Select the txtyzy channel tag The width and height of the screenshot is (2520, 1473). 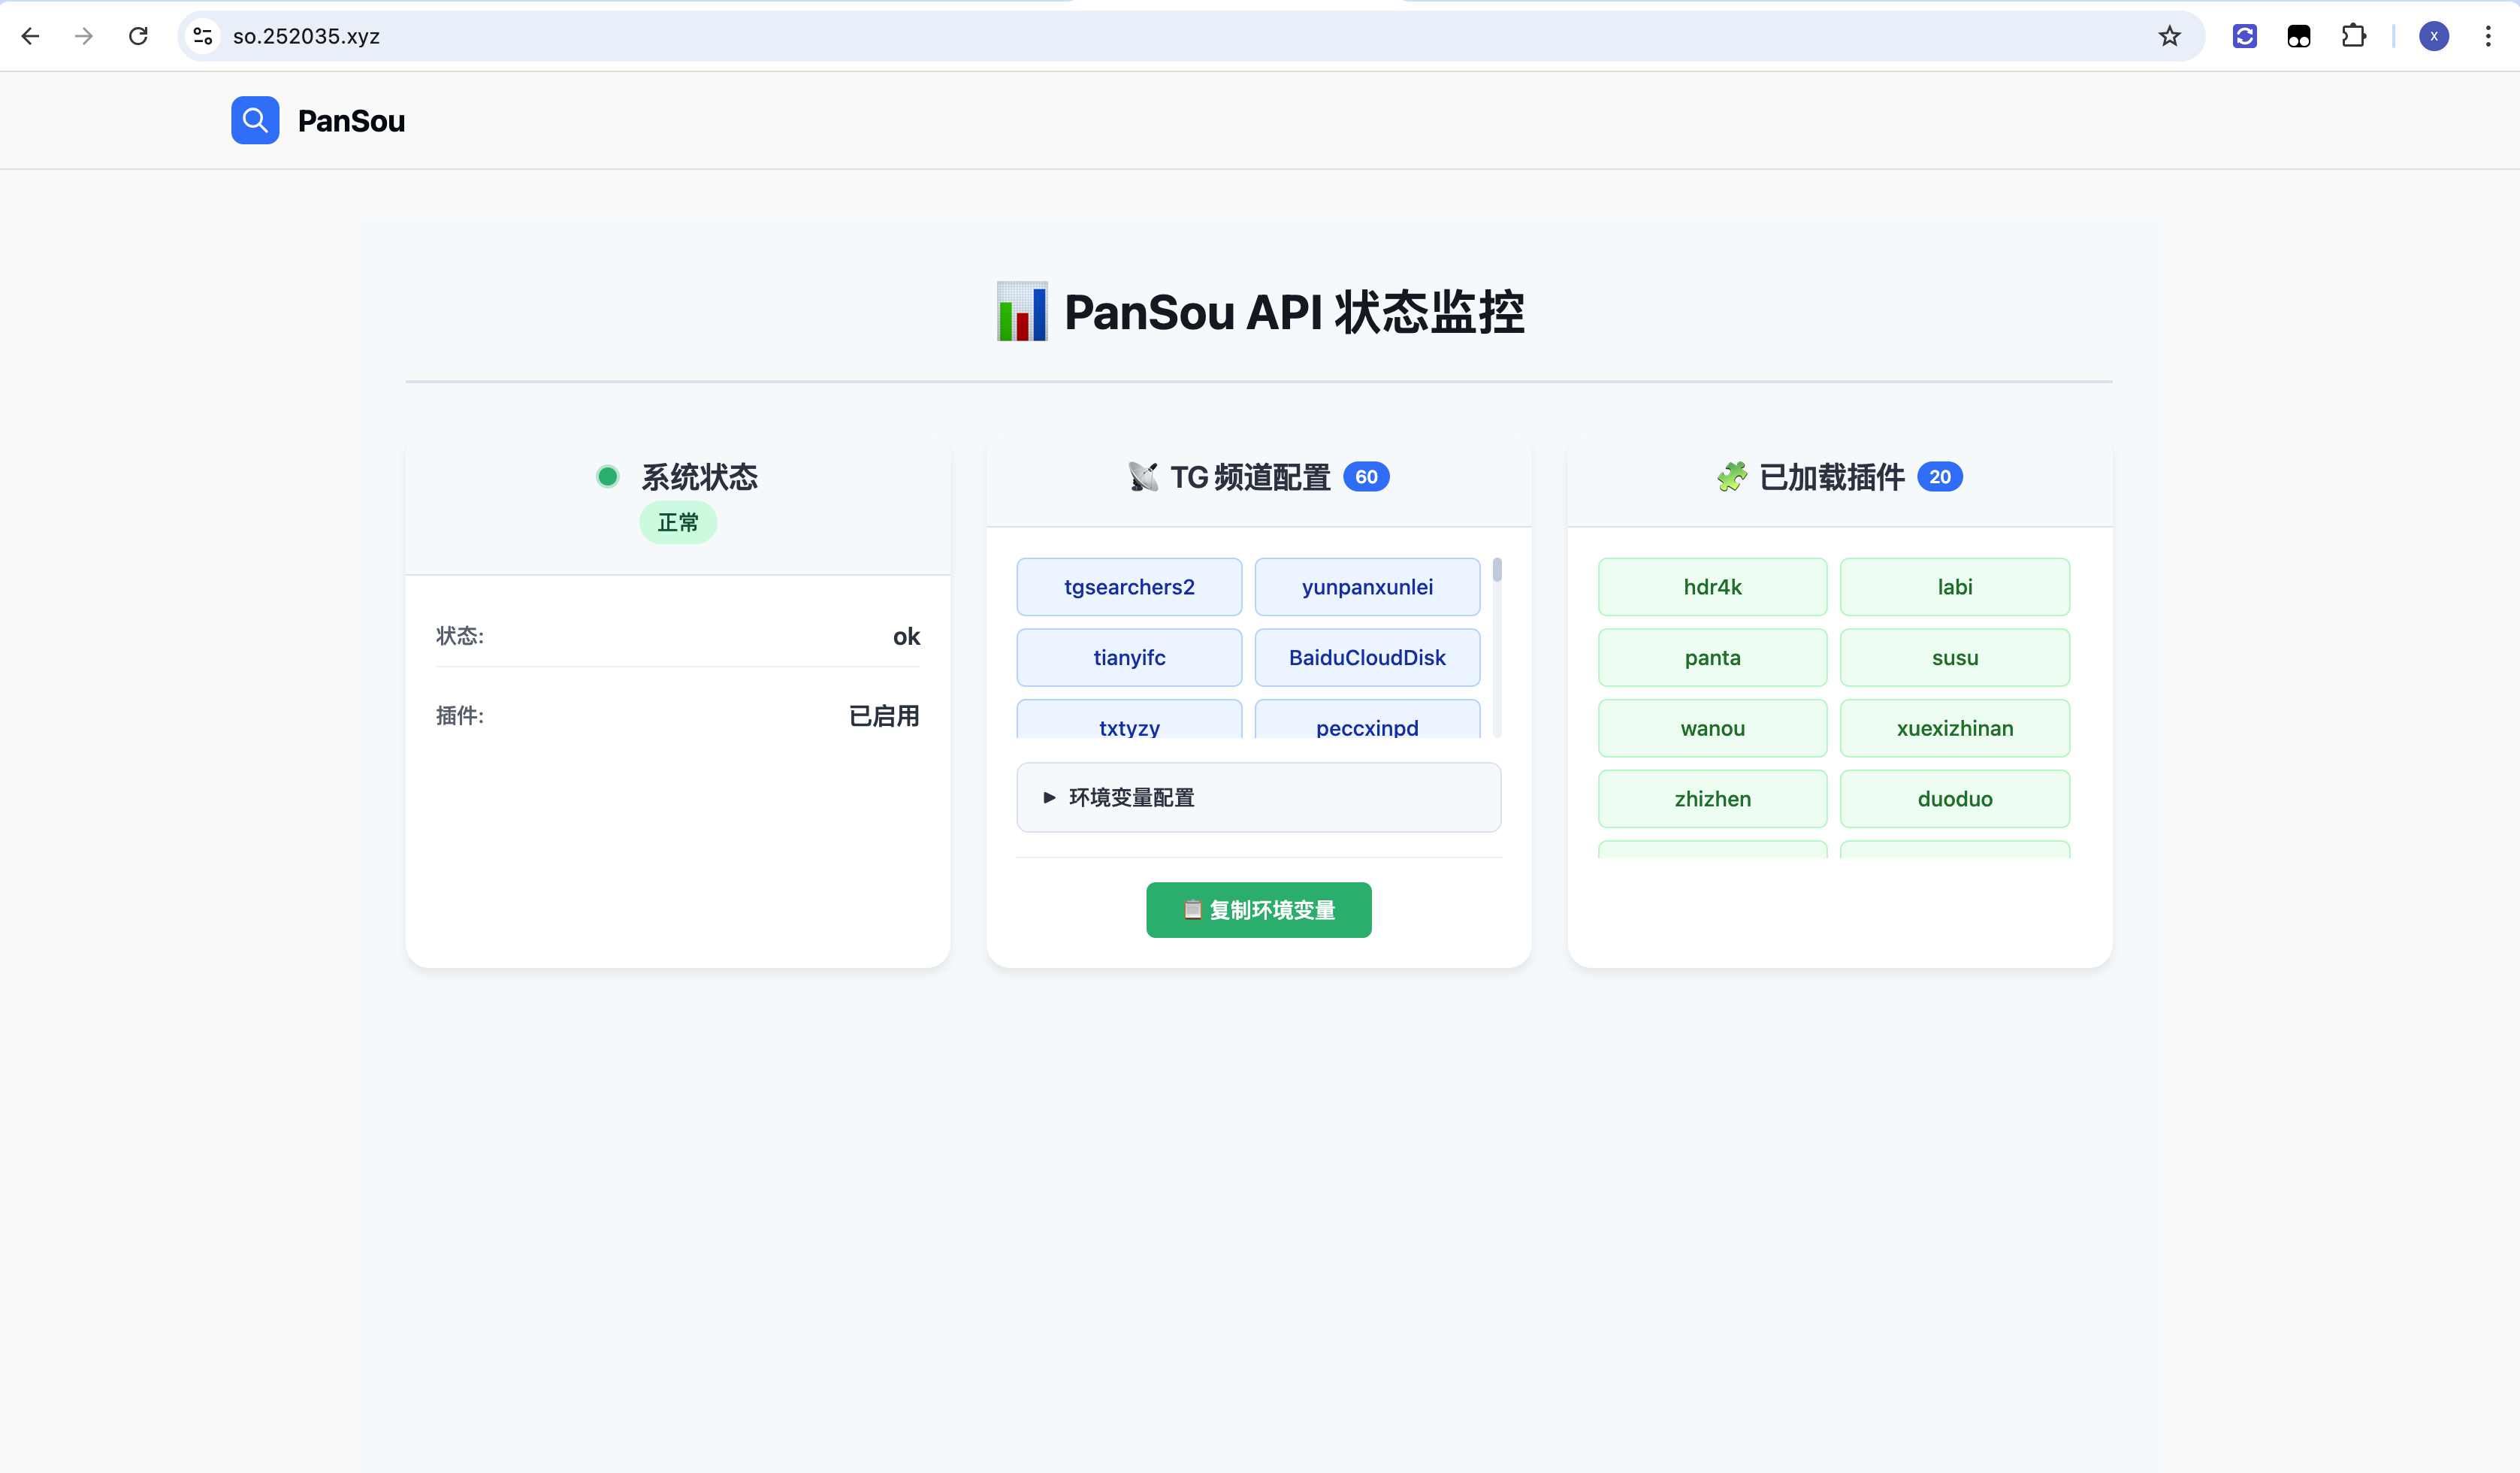(x=1129, y=721)
